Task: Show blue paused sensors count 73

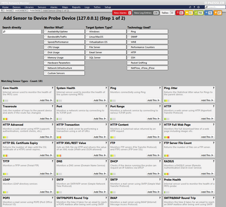Action: 208,13
